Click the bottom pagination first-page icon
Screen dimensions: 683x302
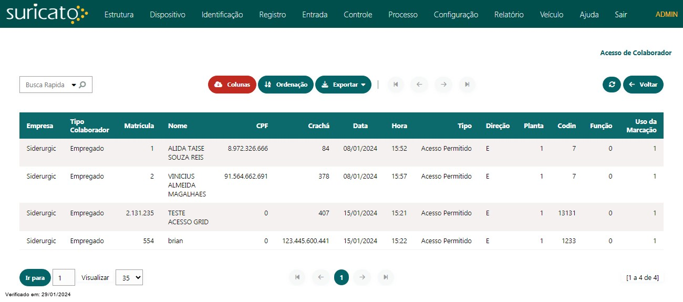[297, 277]
